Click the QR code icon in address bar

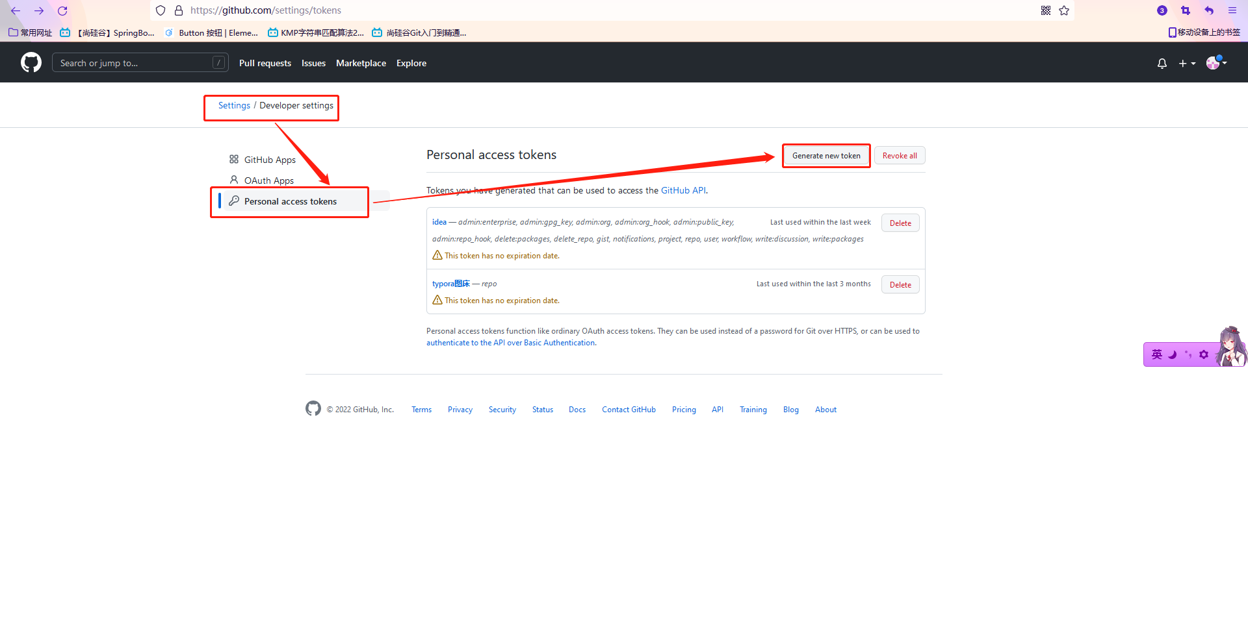click(x=1046, y=10)
